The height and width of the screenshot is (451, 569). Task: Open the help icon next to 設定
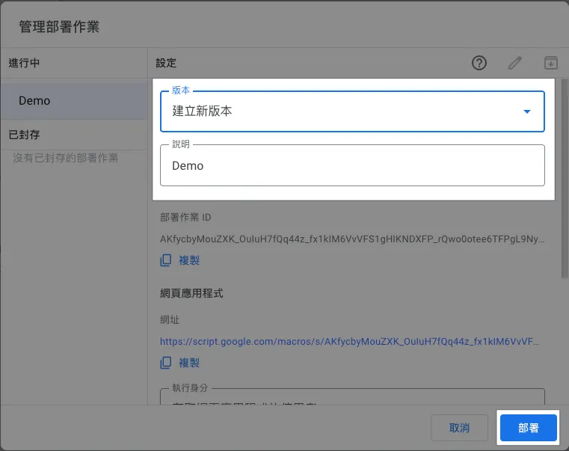[x=479, y=64]
